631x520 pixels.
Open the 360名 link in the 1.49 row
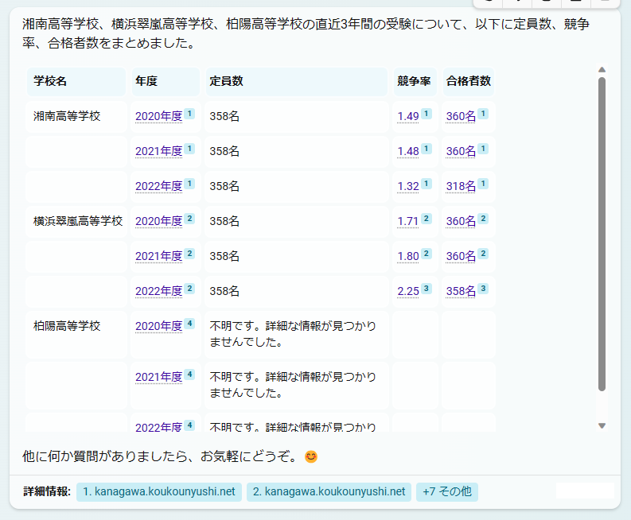click(461, 116)
